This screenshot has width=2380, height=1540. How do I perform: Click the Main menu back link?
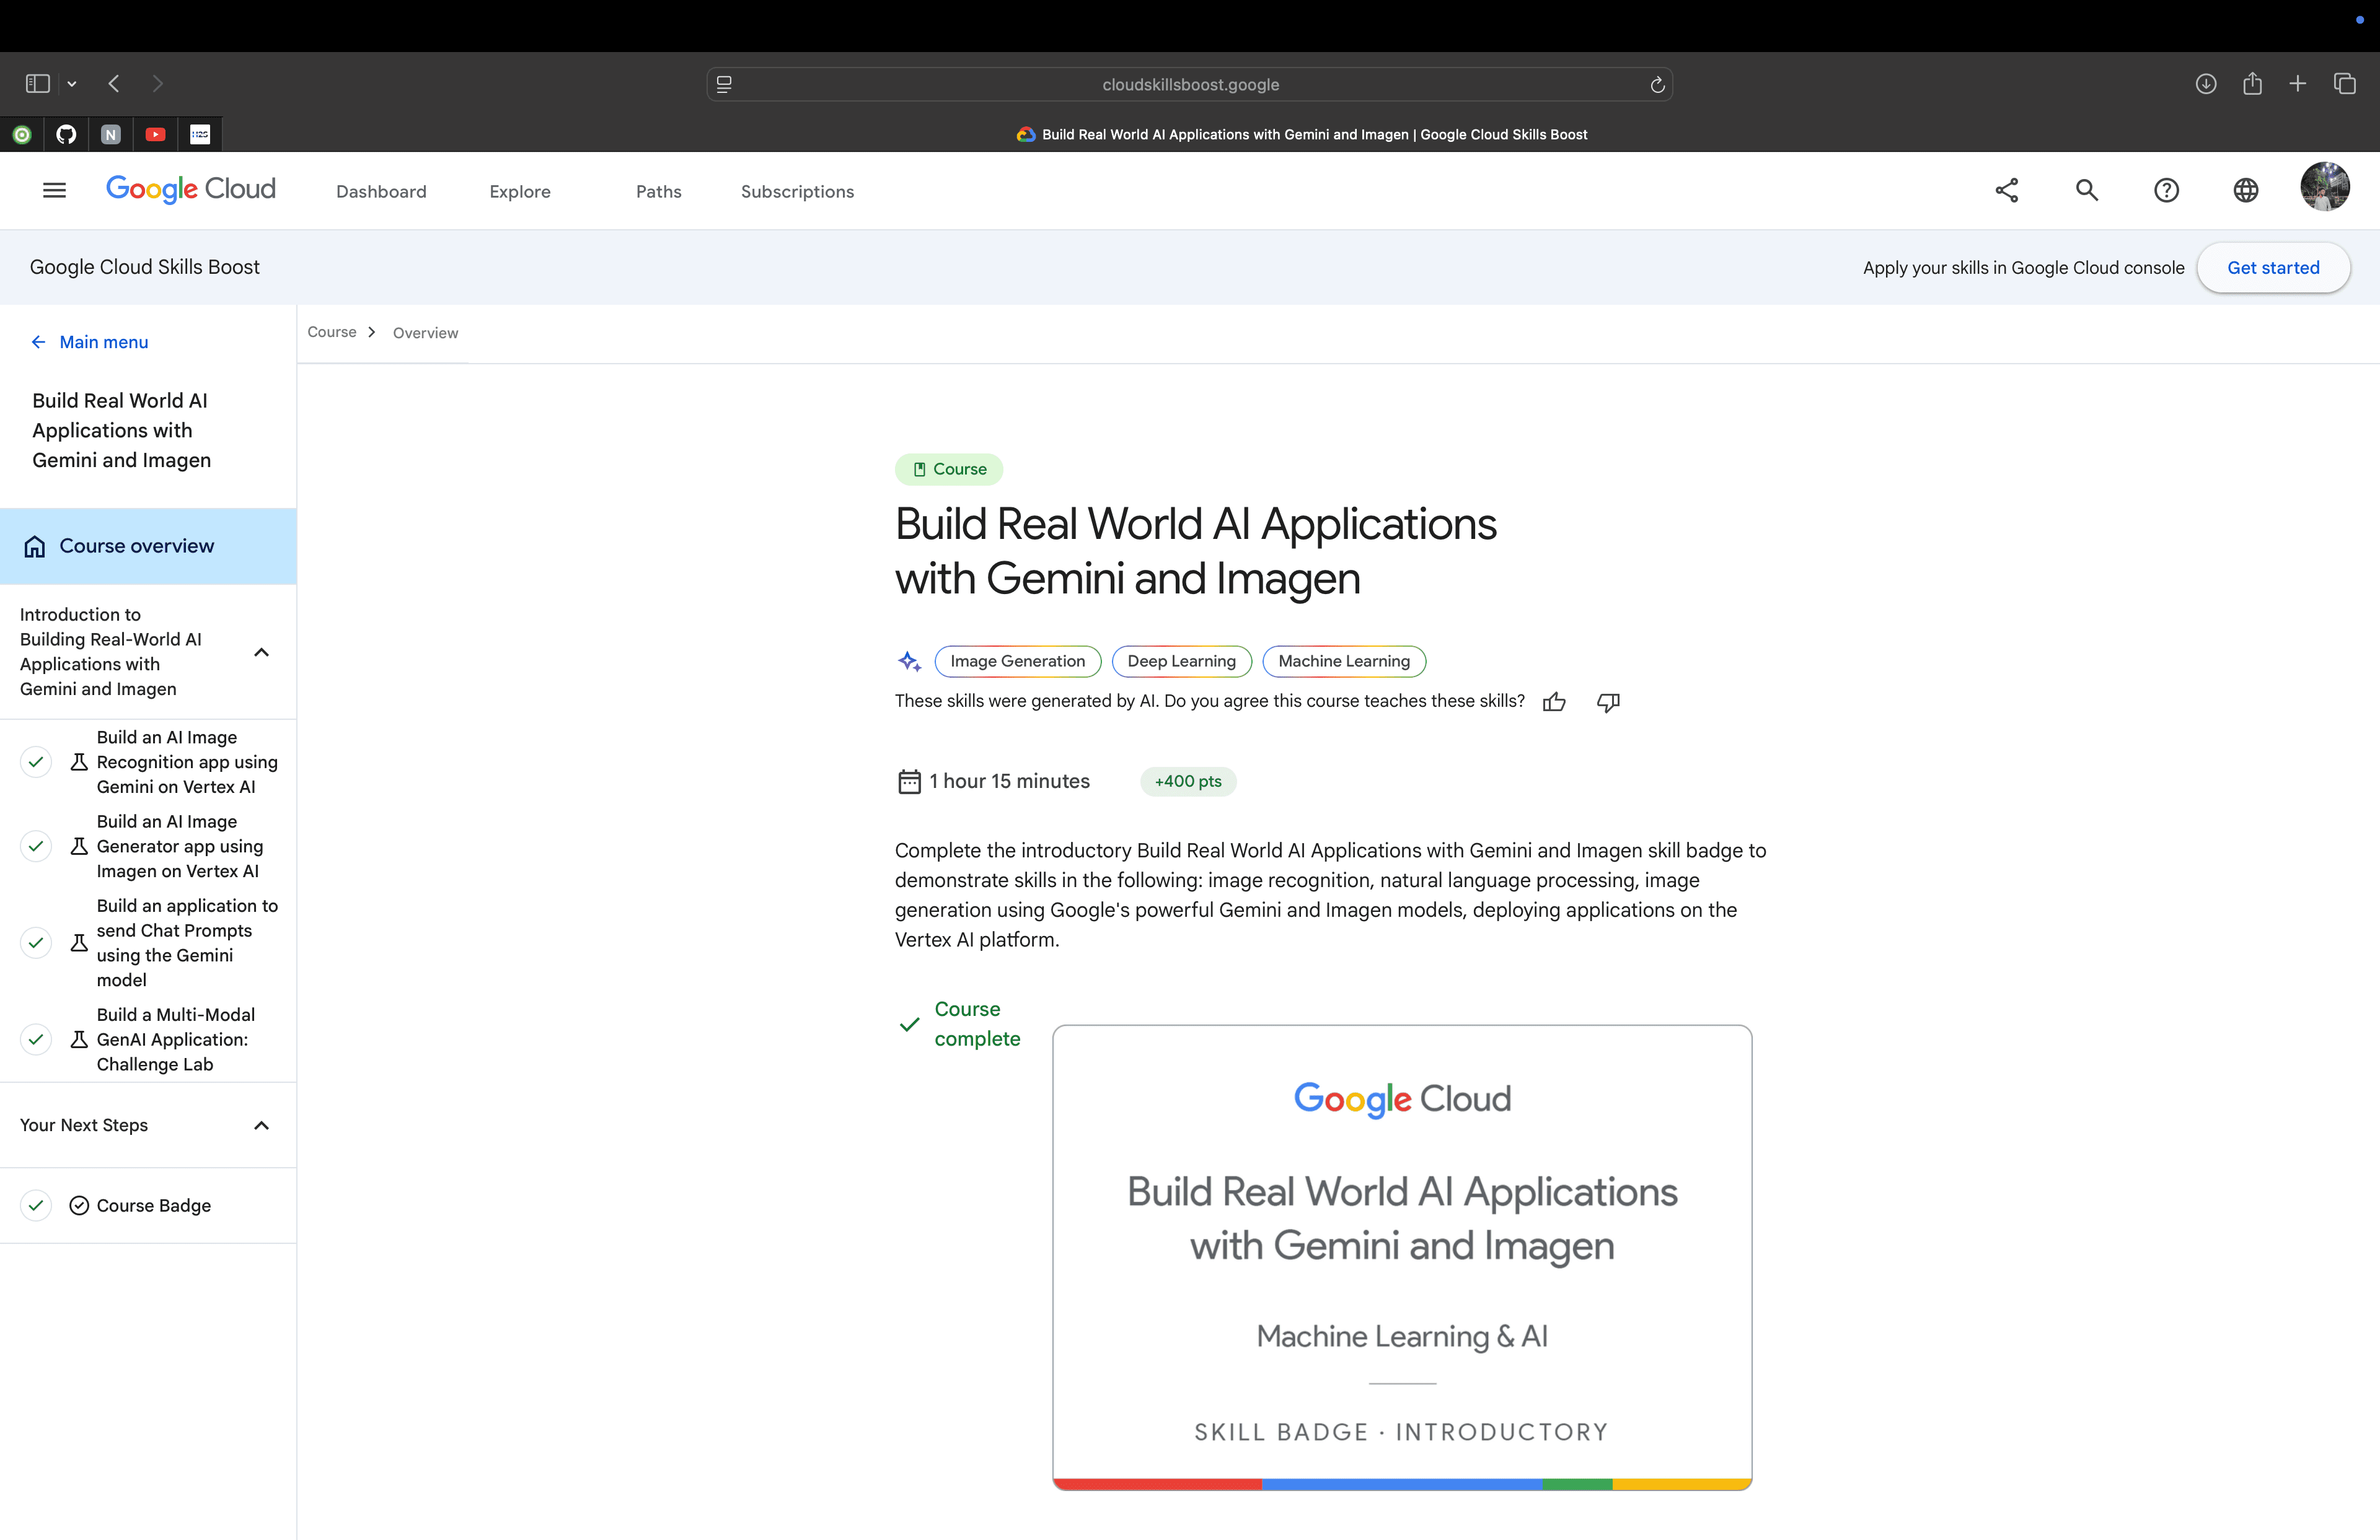pyautogui.click(x=90, y=342)
